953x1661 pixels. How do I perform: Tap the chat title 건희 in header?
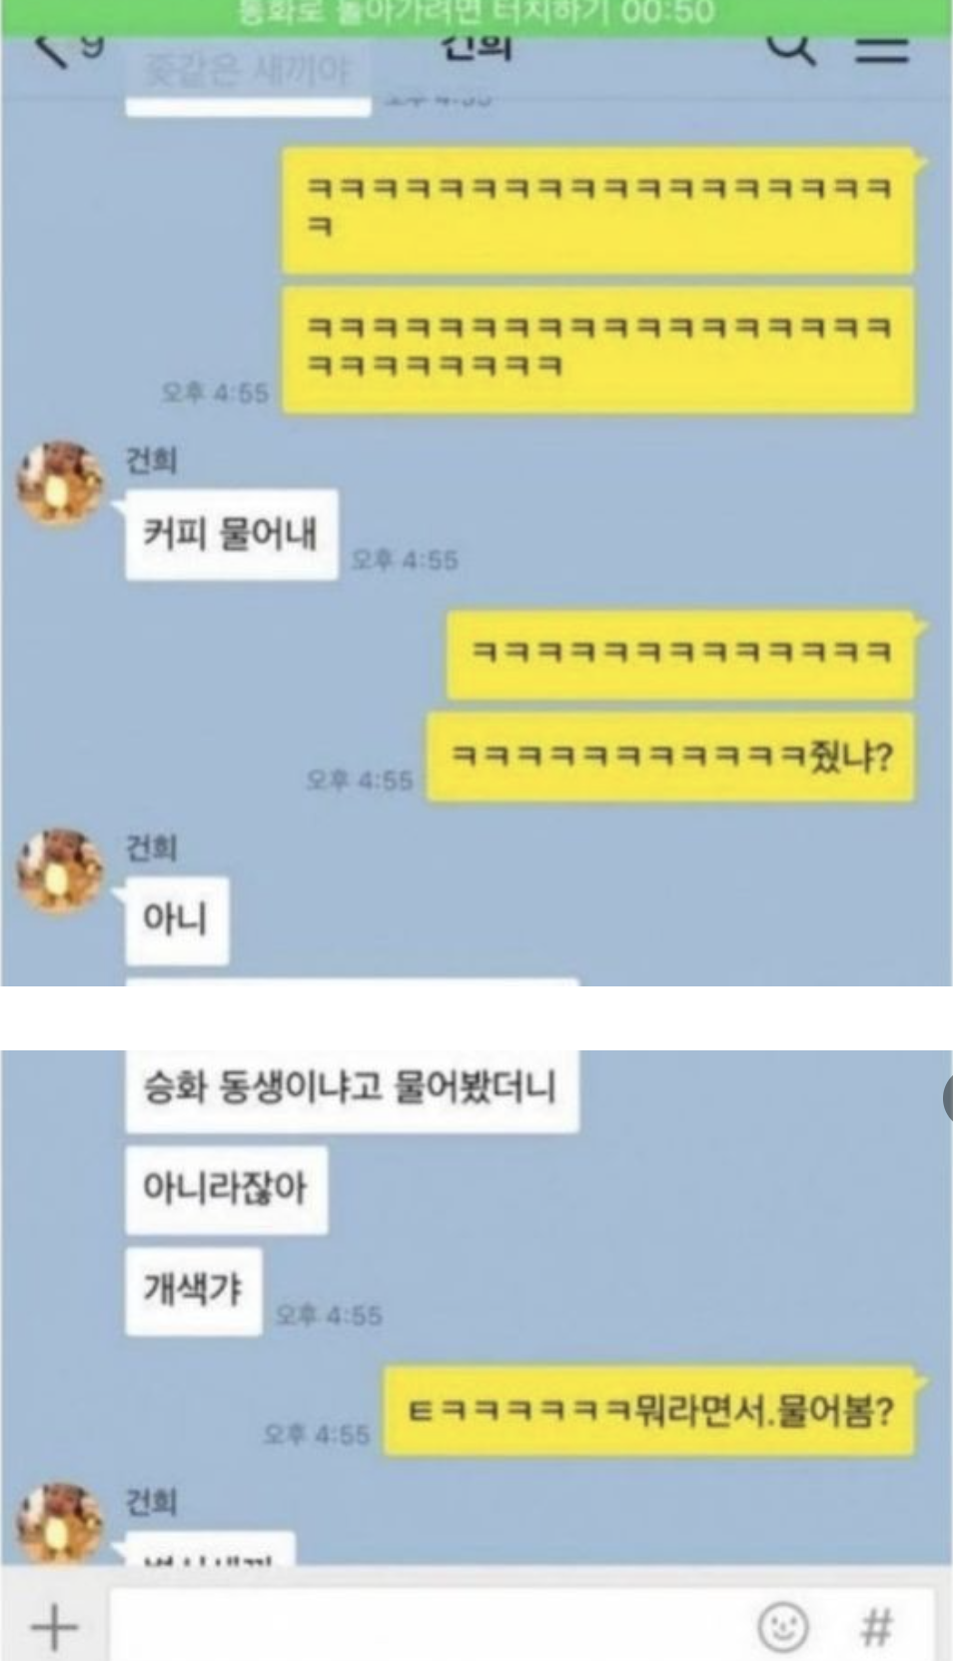(x=477, y=46)
